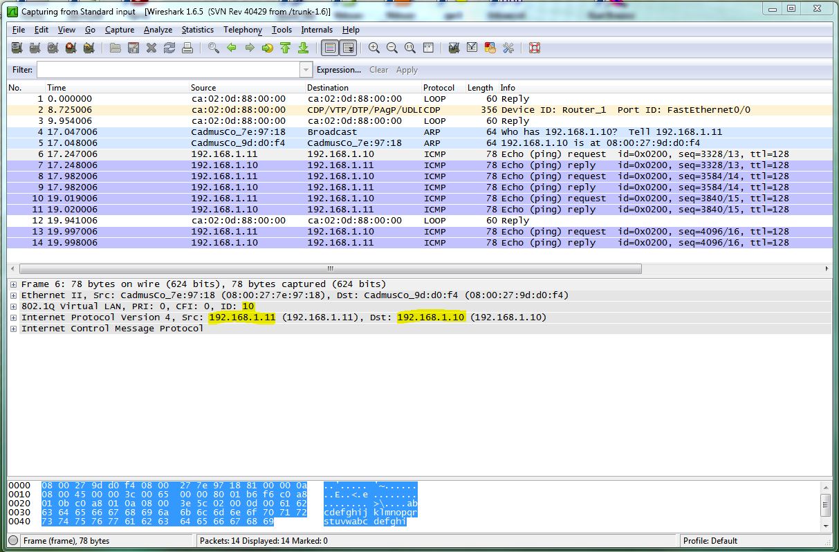Open the list of capture interfaces
This screenshot has height=552, width=839.
pyautogui.click(x=17, y=48)
